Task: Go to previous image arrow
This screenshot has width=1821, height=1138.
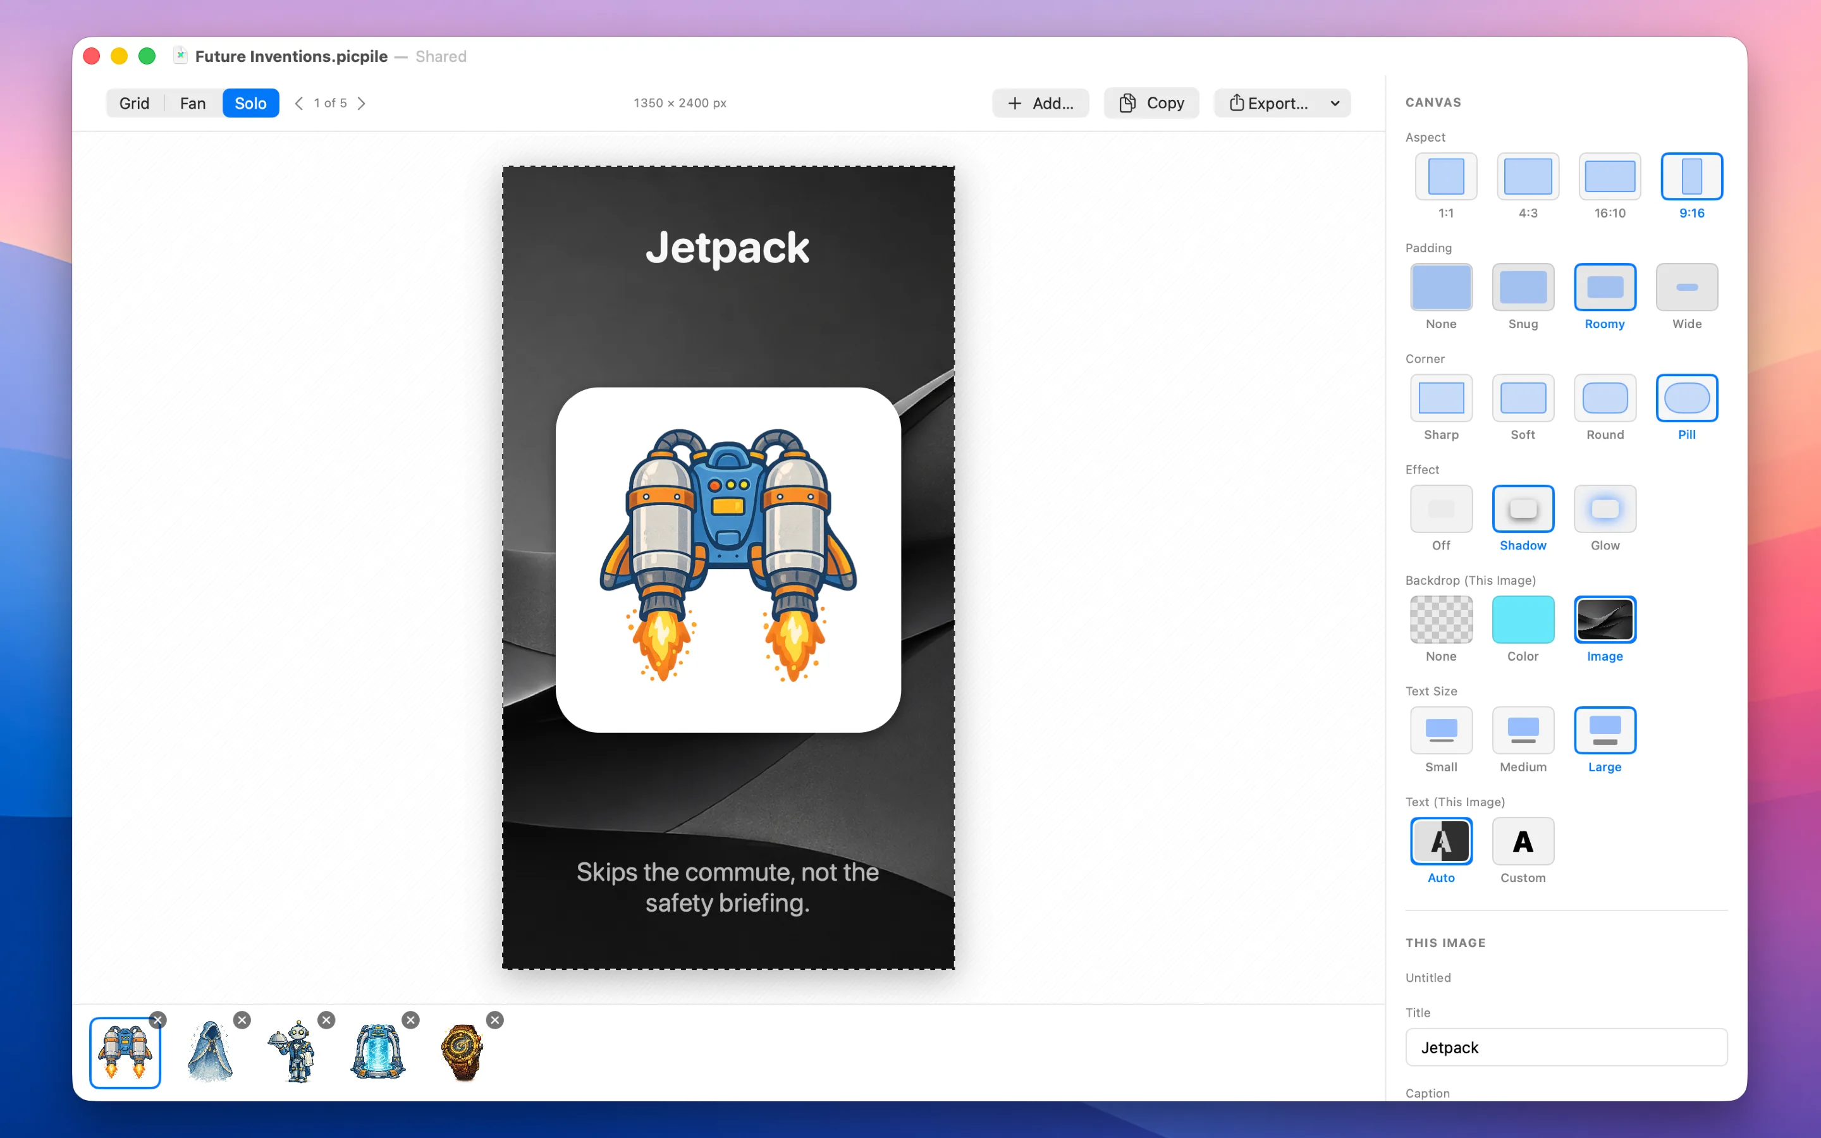Action: 298,103
